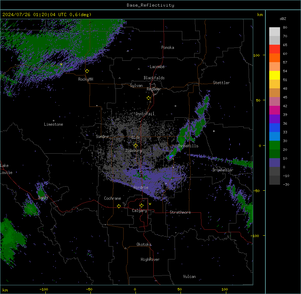The image size is (301, 294).
Task: Click the Limestone label
Action: point(53,124)
